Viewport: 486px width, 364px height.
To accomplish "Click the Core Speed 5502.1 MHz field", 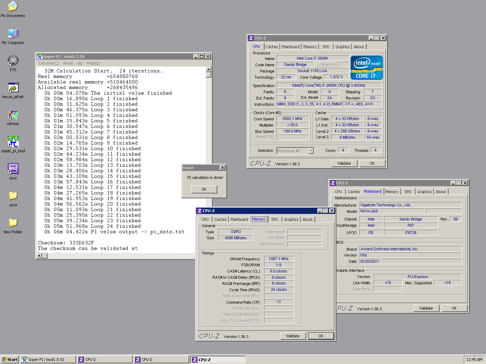I will coord(293,119).
